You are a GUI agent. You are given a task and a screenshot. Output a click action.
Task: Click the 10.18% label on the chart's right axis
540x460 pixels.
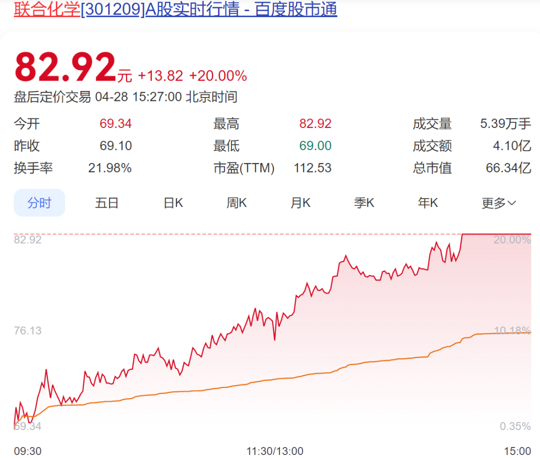(x=512, y=330)
